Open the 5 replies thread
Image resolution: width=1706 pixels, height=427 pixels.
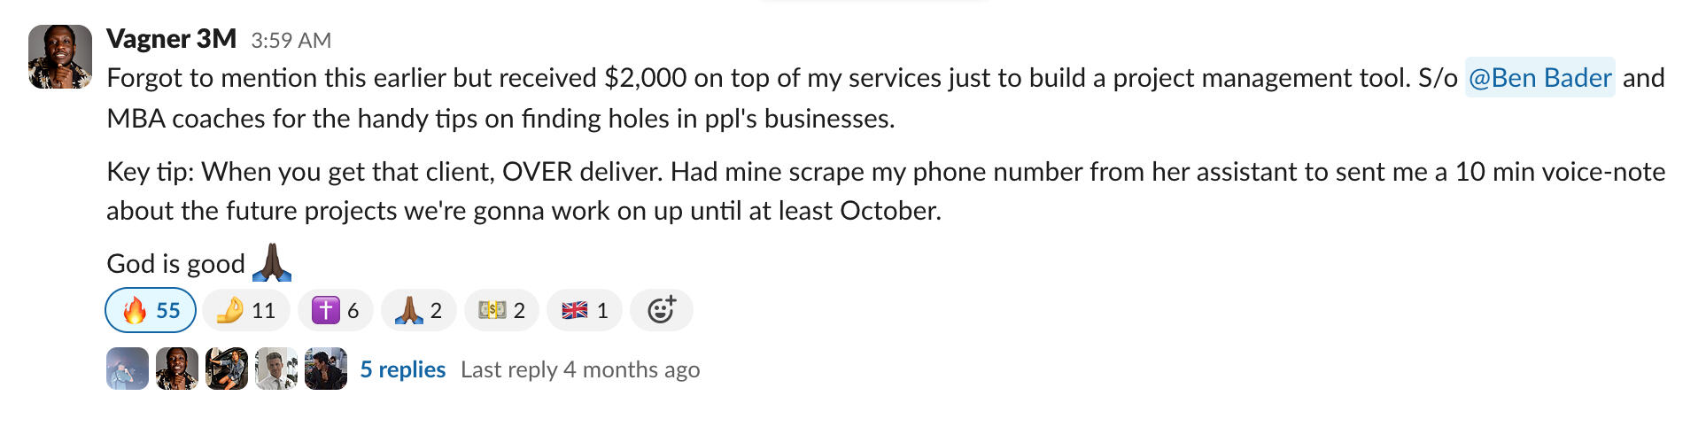coord(402,369)
